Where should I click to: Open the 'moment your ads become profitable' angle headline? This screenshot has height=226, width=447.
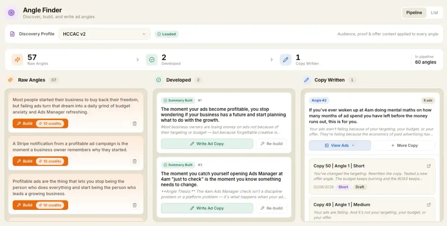(x=223, y=115)
